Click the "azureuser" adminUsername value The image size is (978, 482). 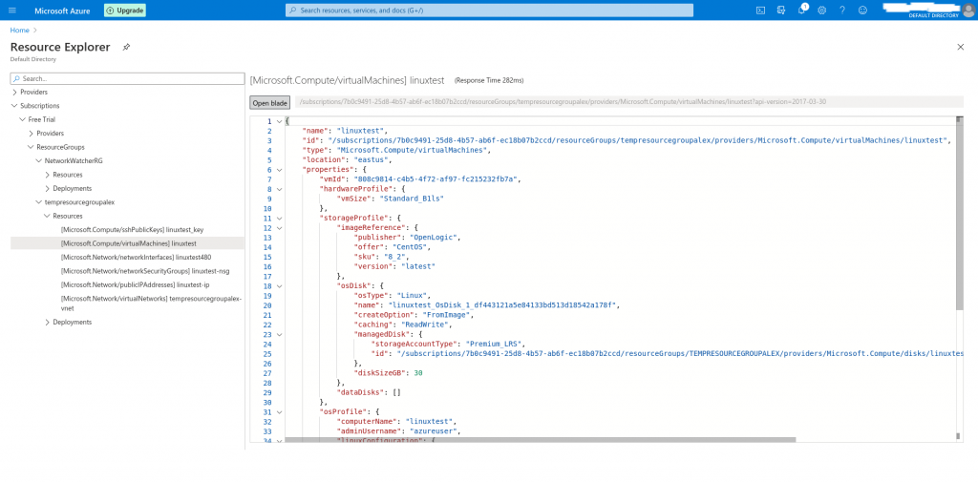(x=433, y=432)
